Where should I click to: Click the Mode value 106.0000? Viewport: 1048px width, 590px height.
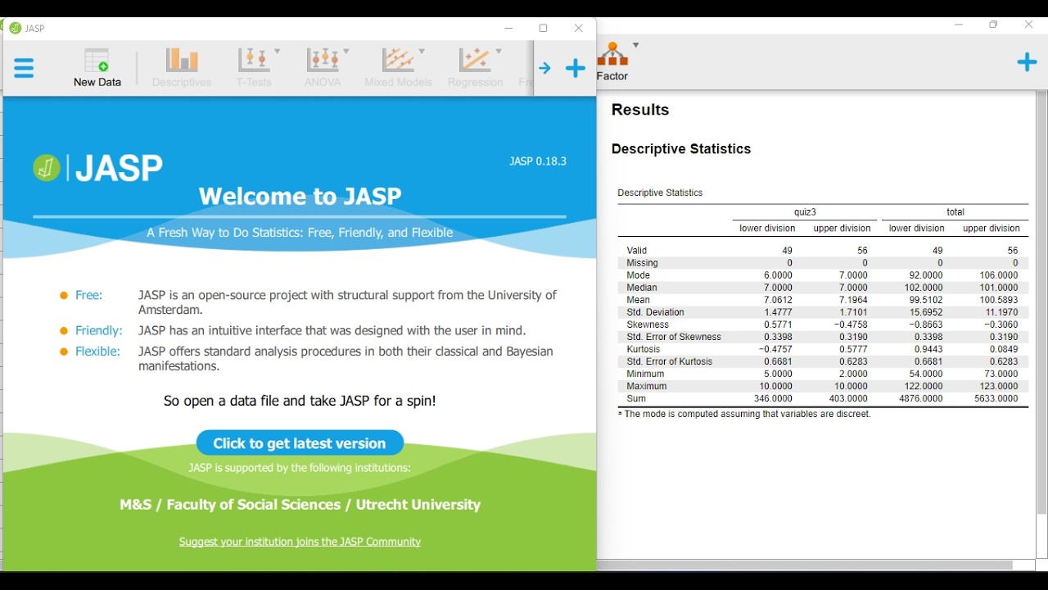pyautogui.click(x=999, y=276)
